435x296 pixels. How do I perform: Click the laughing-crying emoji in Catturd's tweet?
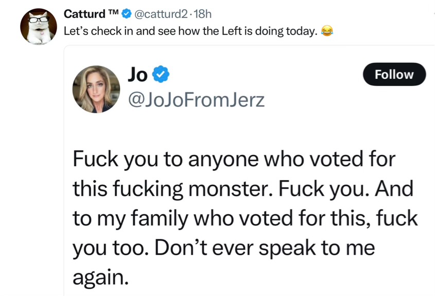pos(326,31)
